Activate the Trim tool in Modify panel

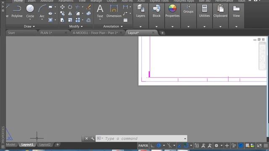(78, 7)
